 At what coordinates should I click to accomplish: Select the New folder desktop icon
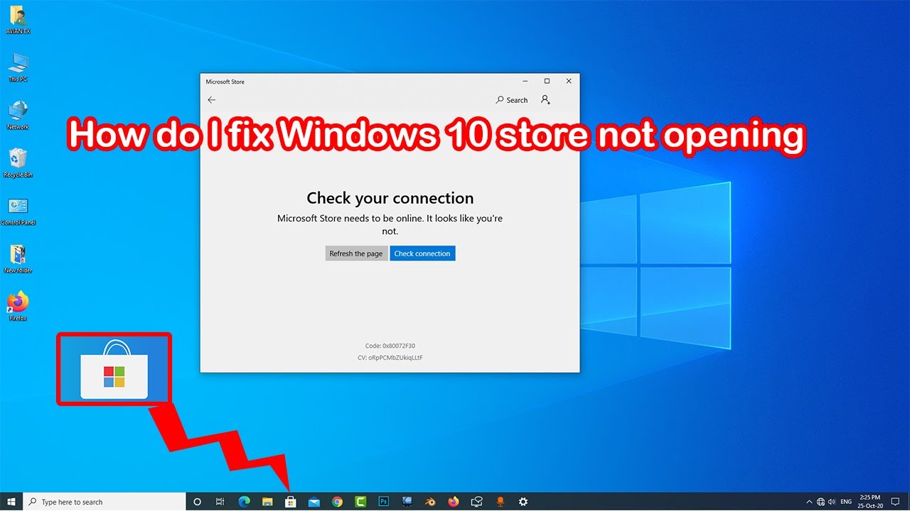point(18,258)
